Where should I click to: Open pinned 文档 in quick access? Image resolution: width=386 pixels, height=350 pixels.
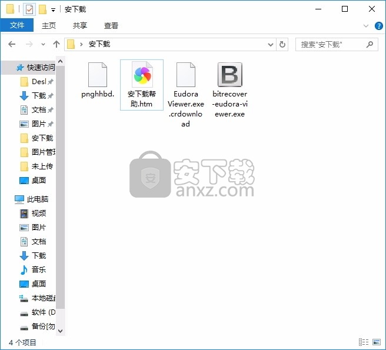tap(36, 110)
